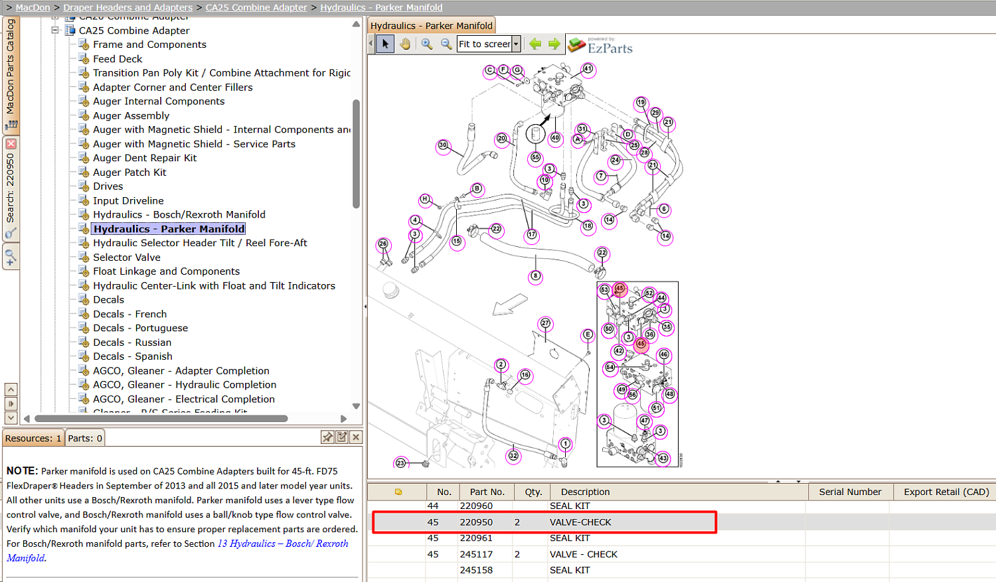Select Auger Internal Components
The image size is (996, 582).
pos(159,102)
